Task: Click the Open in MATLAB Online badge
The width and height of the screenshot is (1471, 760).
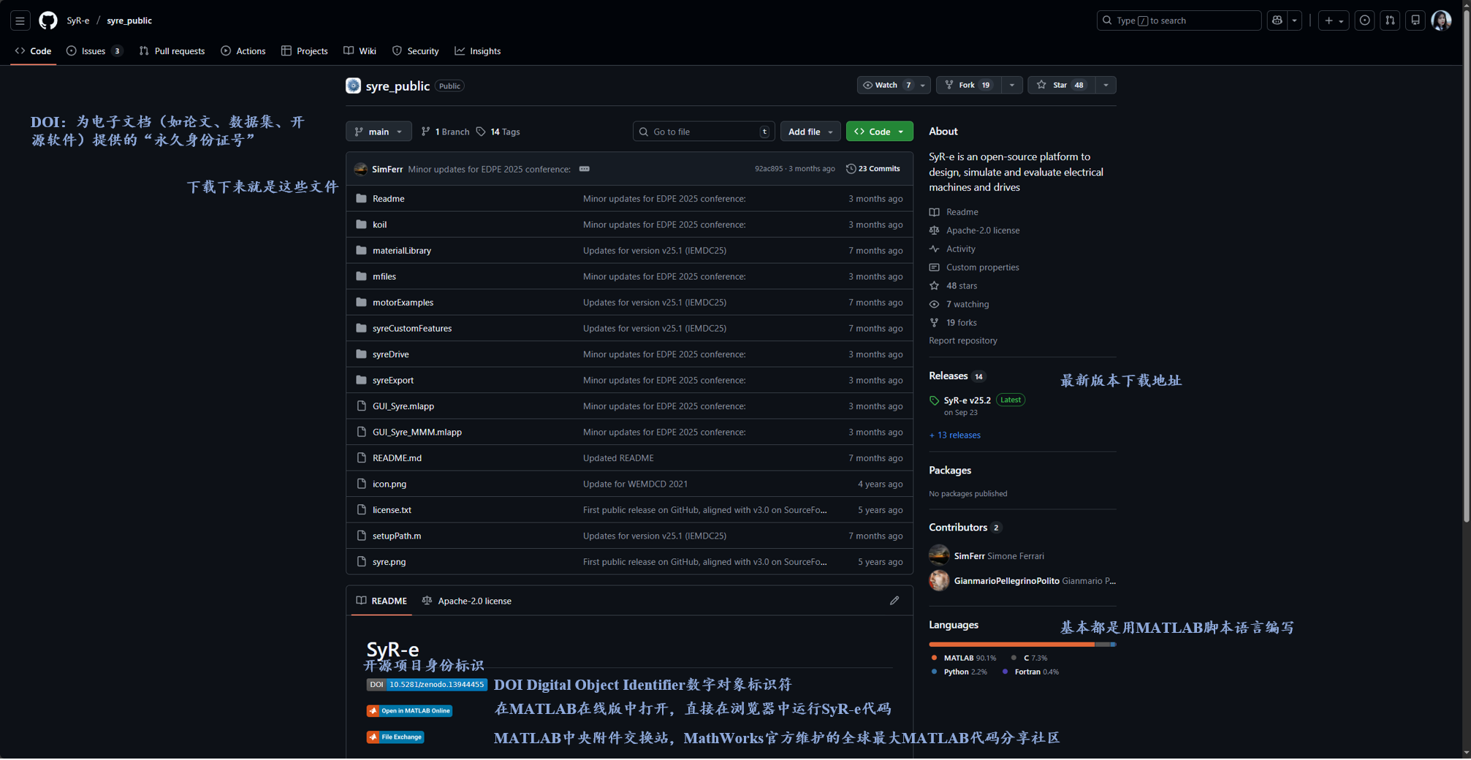Action: pyautogui.click(x=410, y=711)
